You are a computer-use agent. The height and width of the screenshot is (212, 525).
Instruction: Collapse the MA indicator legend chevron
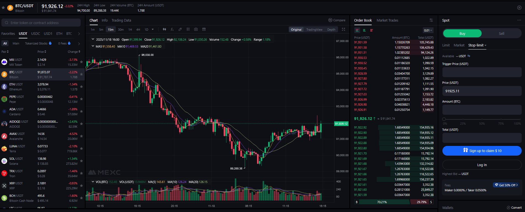[x=93, y=46]
